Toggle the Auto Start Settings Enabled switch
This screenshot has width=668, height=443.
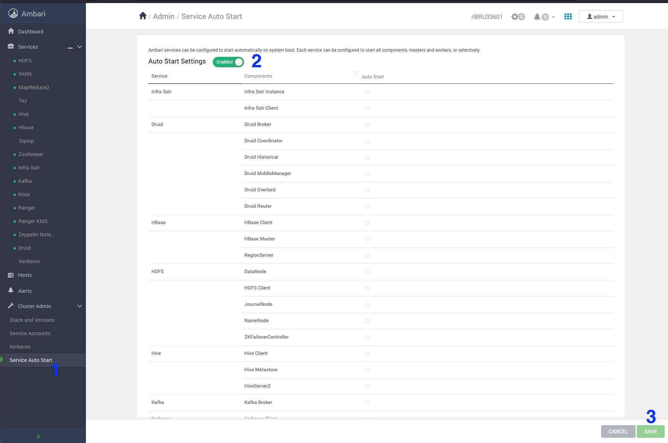click(228, 62)
